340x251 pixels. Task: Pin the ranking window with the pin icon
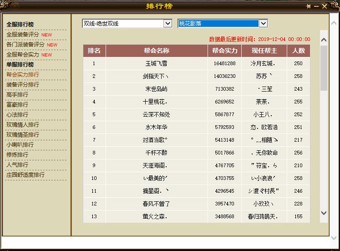coord(308,6)
